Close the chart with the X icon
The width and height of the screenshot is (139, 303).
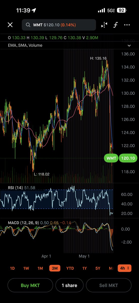point(10,25)
